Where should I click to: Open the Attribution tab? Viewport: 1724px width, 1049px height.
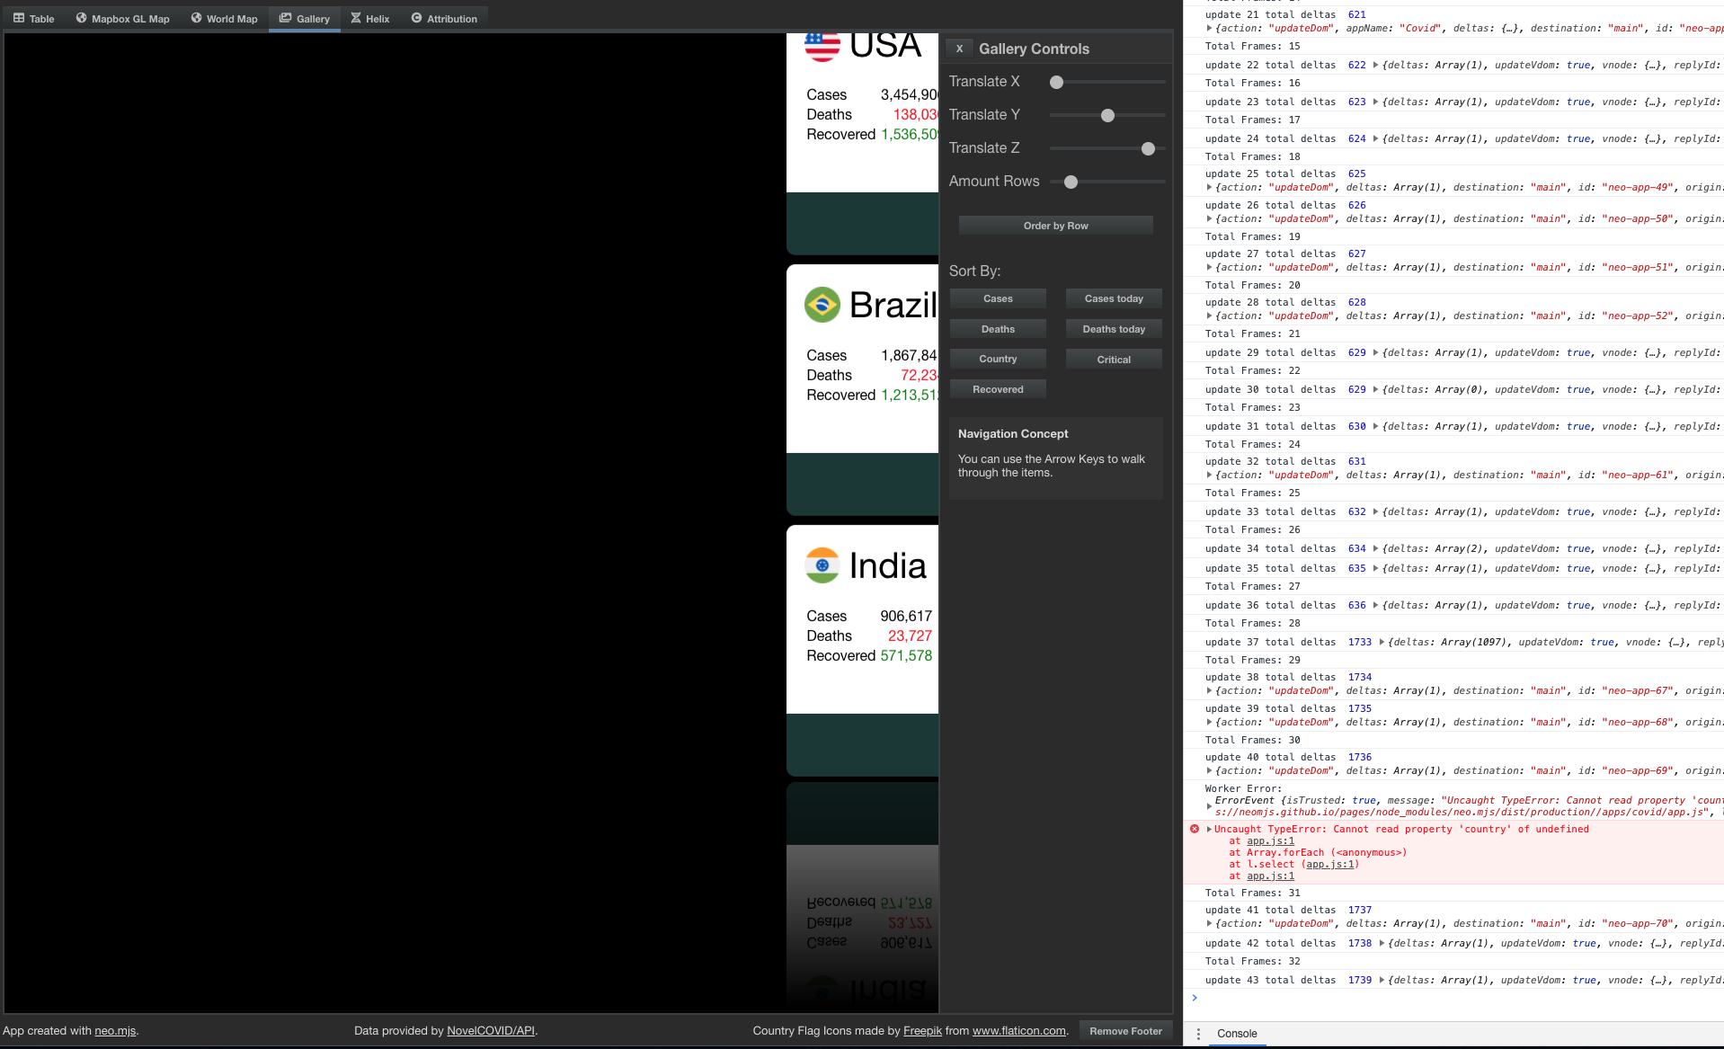point(444,18)
